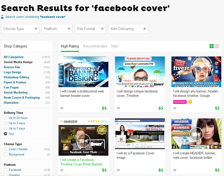
Task: Select Up to 3 days delivery
Action: click(x=6, y=123)
